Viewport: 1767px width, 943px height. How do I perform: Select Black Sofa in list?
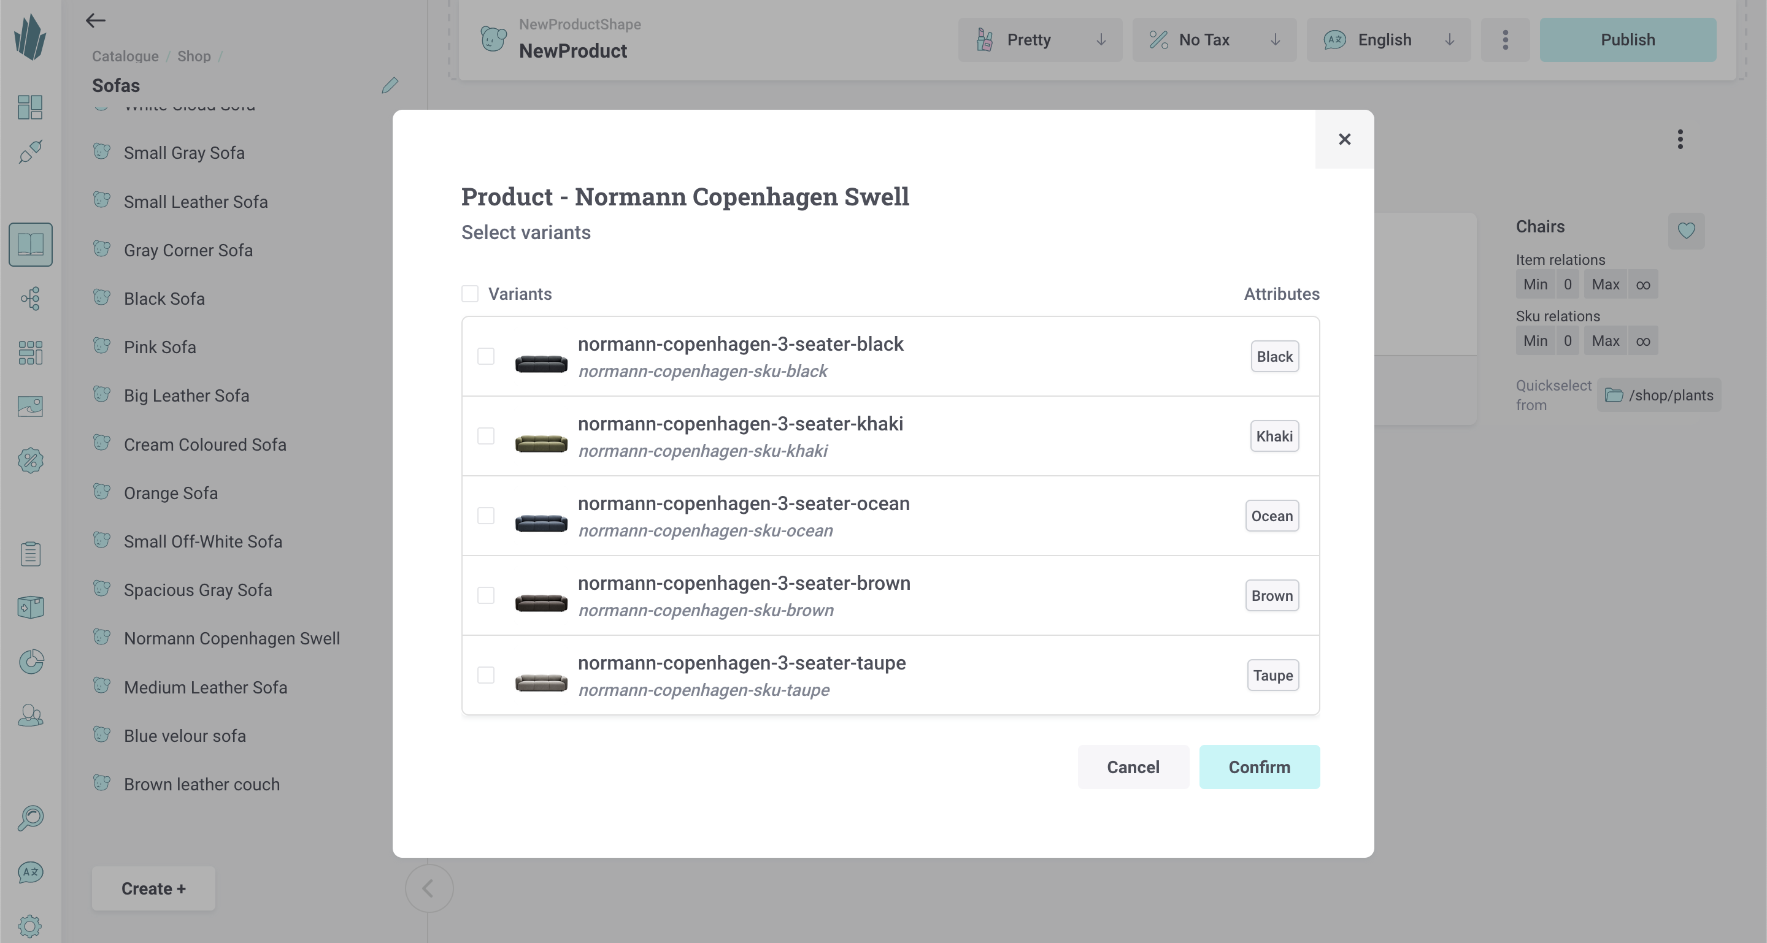pyautogui.click(x=164, y=299)
